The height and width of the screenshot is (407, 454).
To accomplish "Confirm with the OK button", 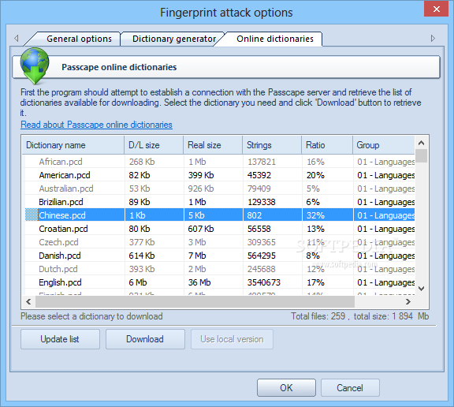I will pyautogui.click(x=286, y=387).
